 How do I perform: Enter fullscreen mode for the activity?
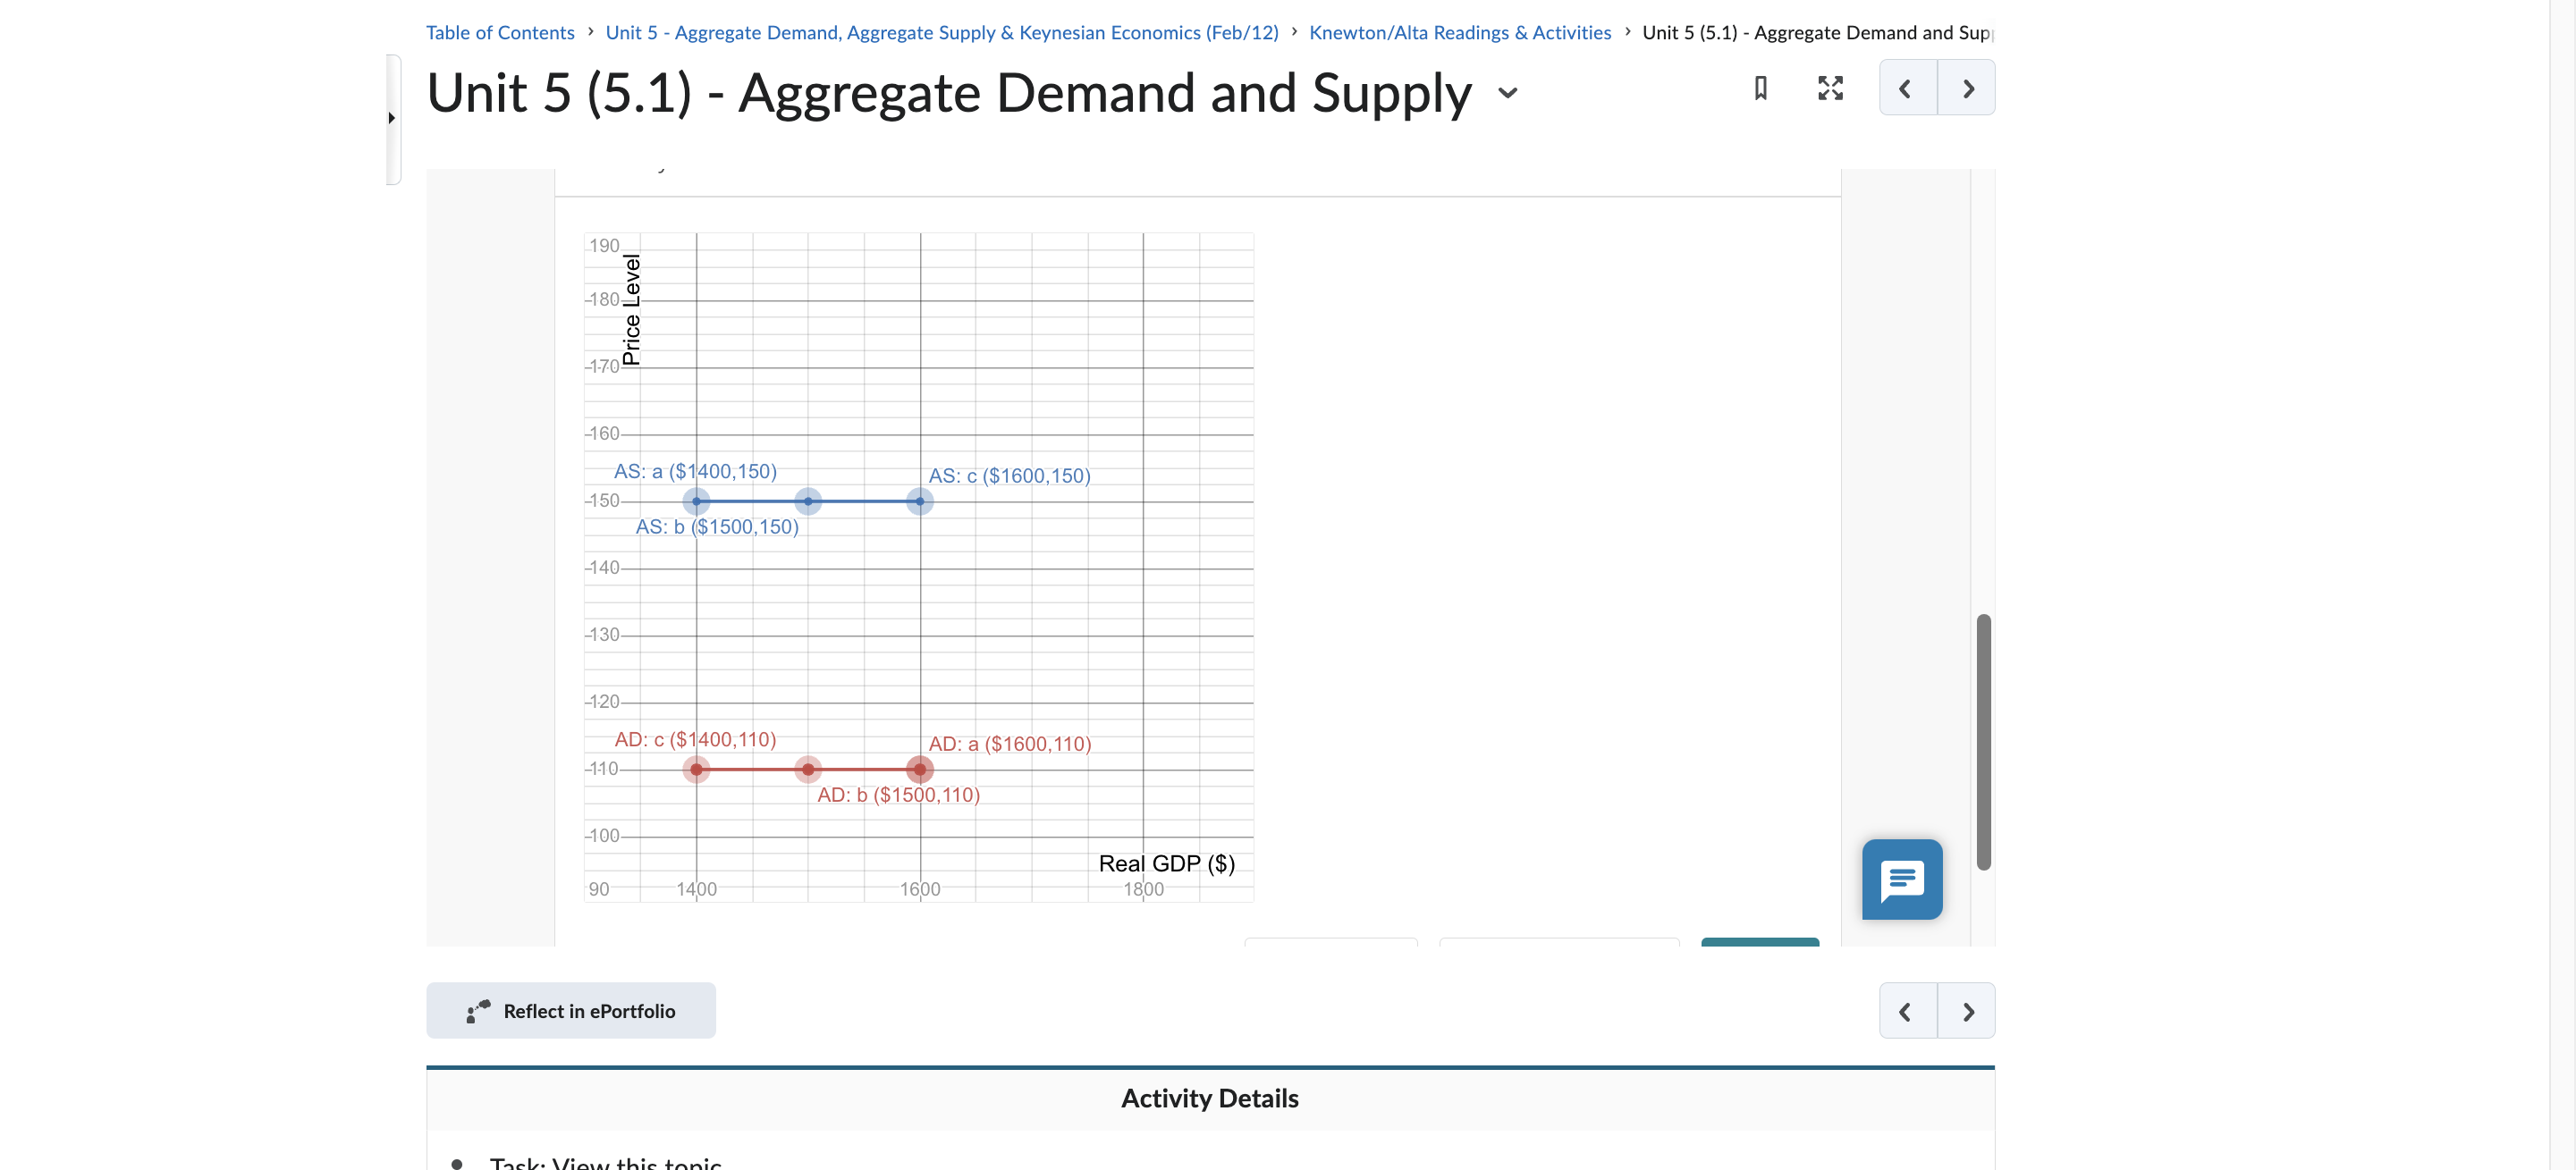point(1830,88)
